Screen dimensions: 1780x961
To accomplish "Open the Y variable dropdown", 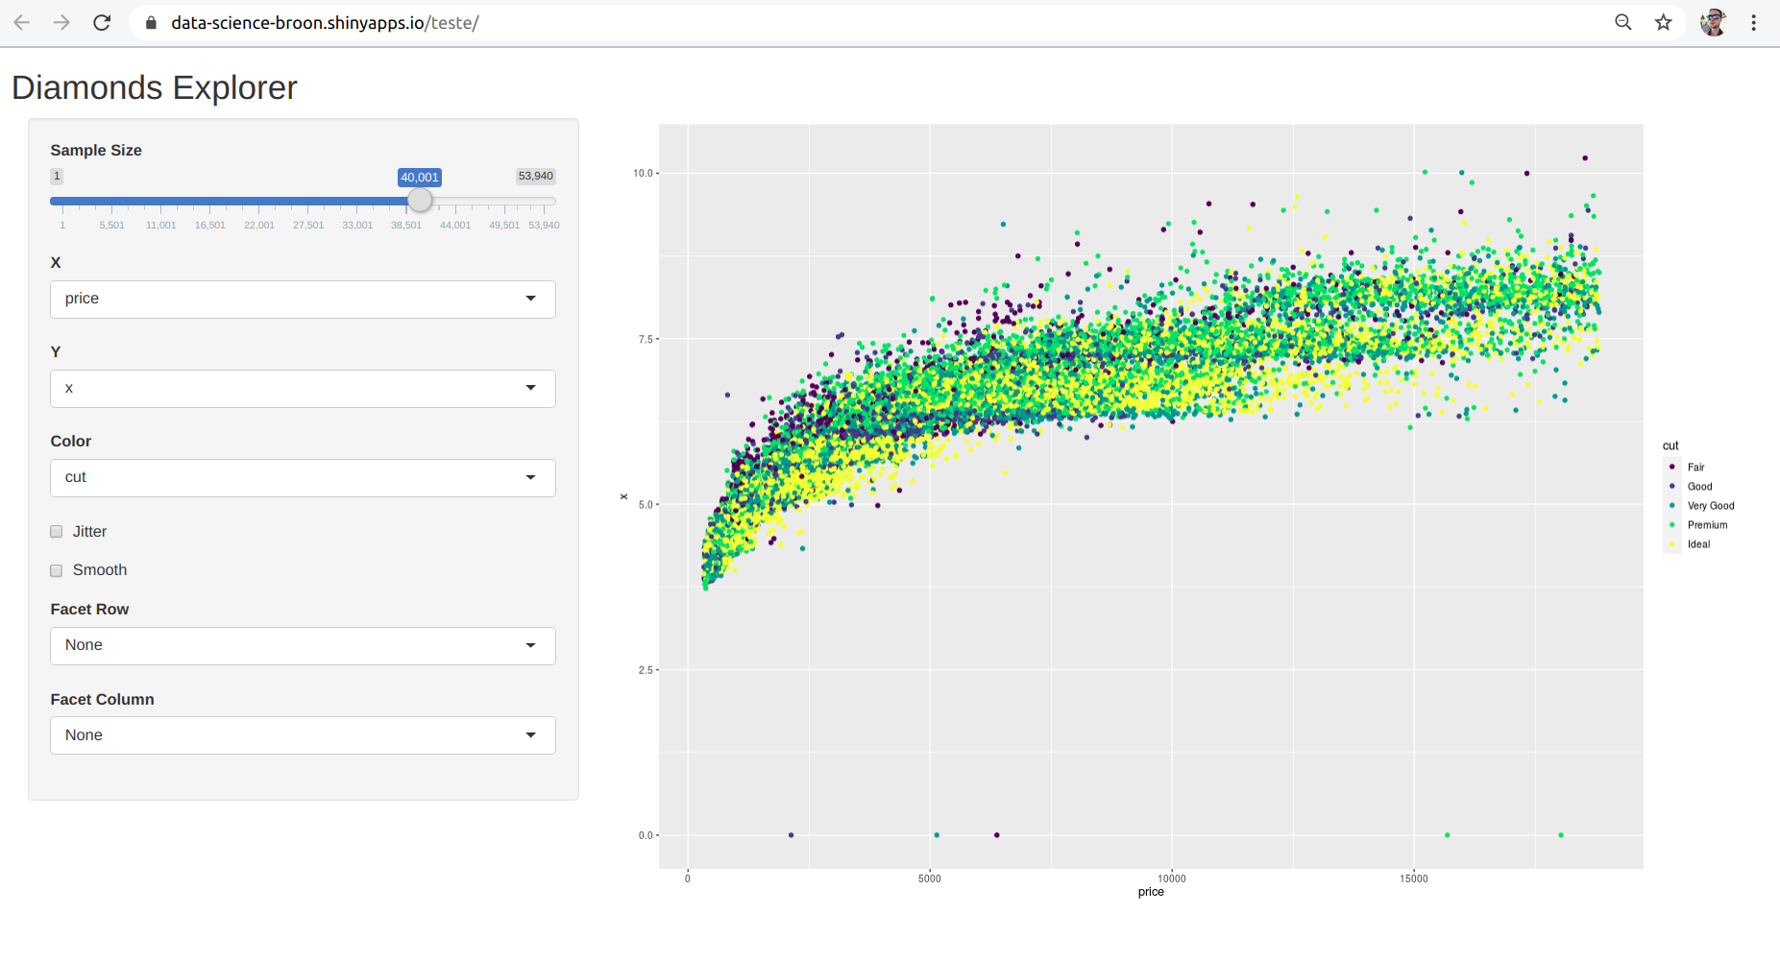I will click(303, 388).
